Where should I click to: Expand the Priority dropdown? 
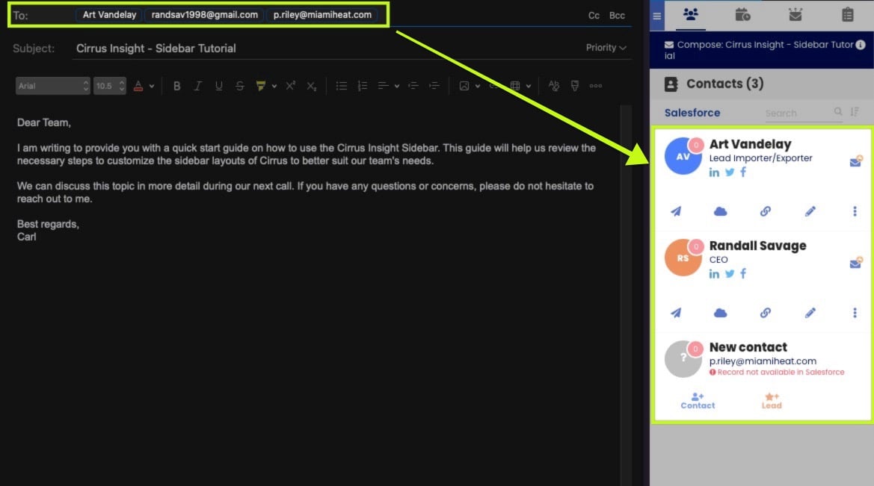[x=606, y=48]
